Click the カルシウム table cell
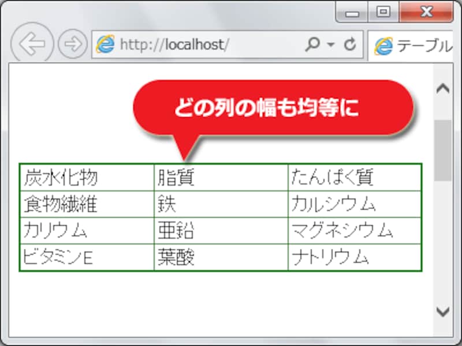The height and width of the screenshot is (346, 462). 355,204
